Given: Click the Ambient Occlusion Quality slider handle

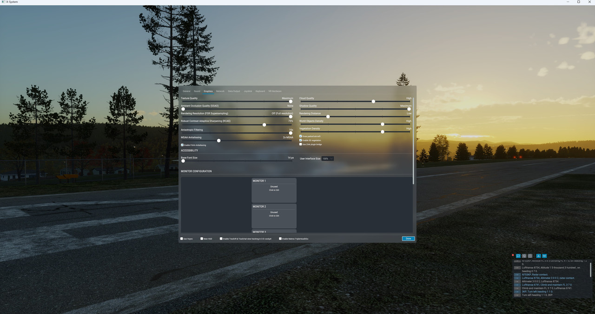Looking at the screenshot, I should (183, 109).
